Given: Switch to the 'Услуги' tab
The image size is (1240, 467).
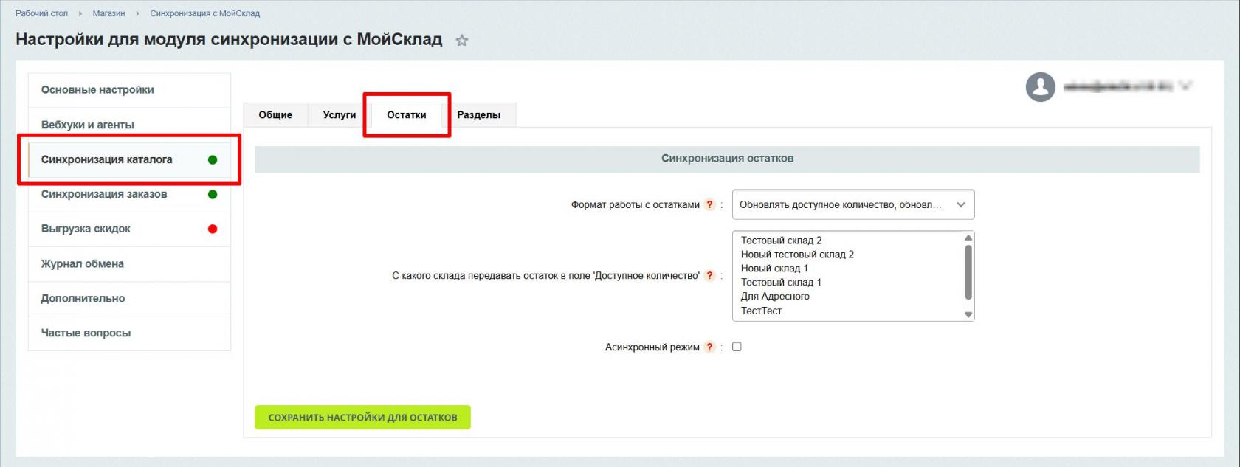Looking at the screenshot, I should 340,115.
